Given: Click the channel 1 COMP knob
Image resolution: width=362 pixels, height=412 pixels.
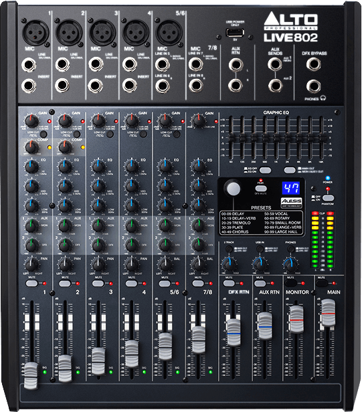Looking at the screenshot, I should [x=31, y=147].
